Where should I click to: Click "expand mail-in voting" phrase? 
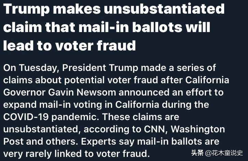coord(53,105)
